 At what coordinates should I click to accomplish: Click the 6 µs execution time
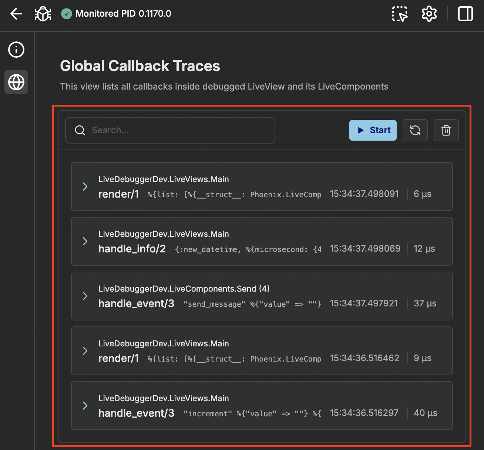click(x=423, y=194)
